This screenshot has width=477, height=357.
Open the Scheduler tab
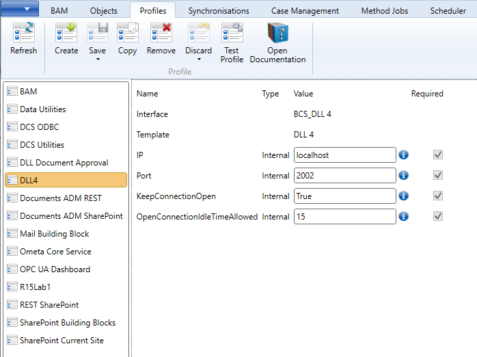pyautogui.click(x=448, y=11)
